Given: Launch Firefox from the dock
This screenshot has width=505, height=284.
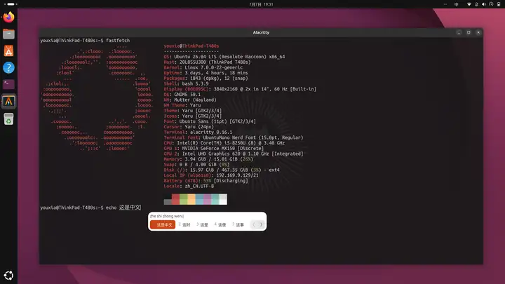Looking at the screenshot, I should 8,17.
